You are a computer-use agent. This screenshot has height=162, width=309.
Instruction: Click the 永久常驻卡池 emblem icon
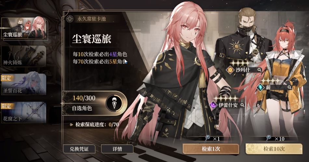click(x=70, y=19)
